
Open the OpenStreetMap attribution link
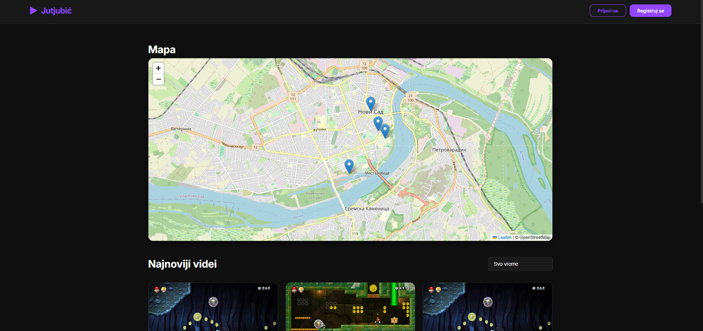[x=534, y=238]
